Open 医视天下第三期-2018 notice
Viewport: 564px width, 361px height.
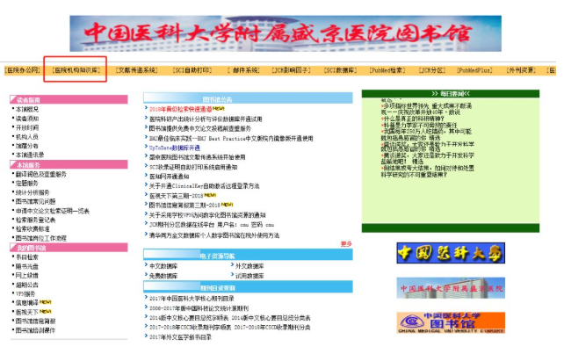177,196
